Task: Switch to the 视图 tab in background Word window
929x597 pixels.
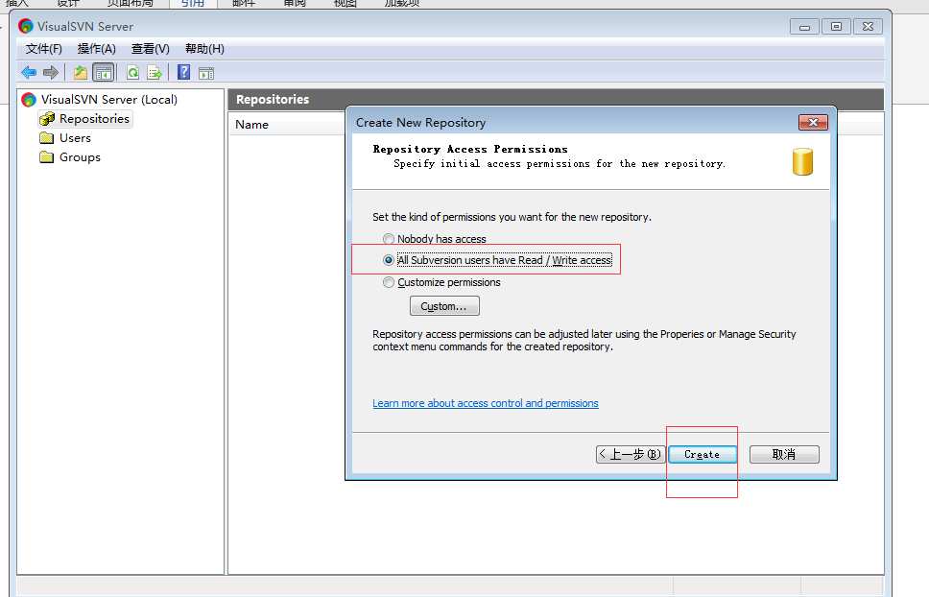Action: 345,3
